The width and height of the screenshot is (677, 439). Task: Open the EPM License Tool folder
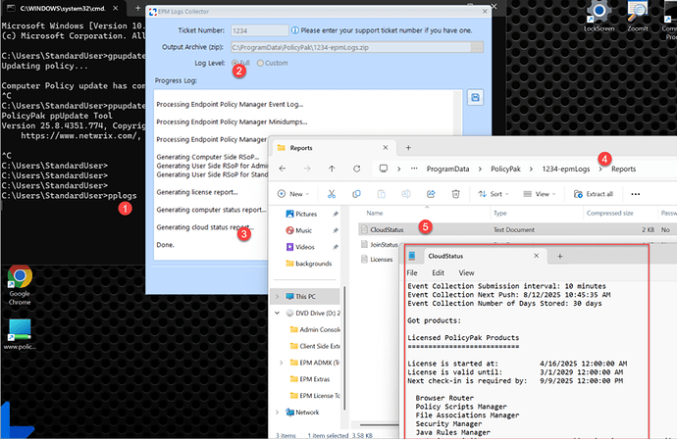pyautogui.click(x=316, y=396)
